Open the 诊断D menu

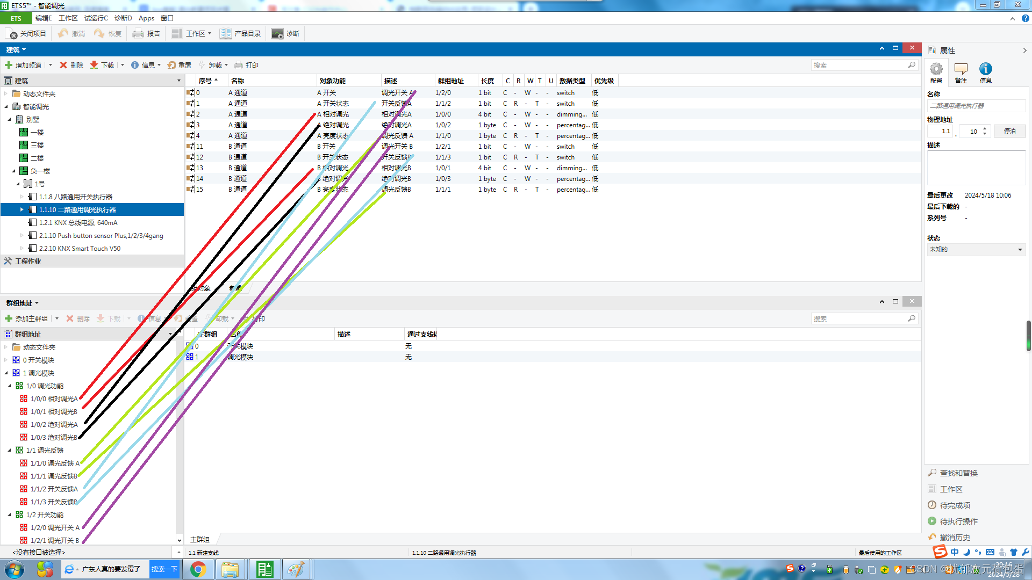[123, 18]
